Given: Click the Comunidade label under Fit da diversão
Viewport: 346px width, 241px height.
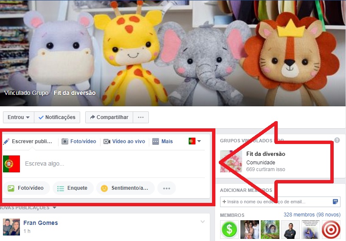Looking at the screenshot, I should [x=261, y=163].
